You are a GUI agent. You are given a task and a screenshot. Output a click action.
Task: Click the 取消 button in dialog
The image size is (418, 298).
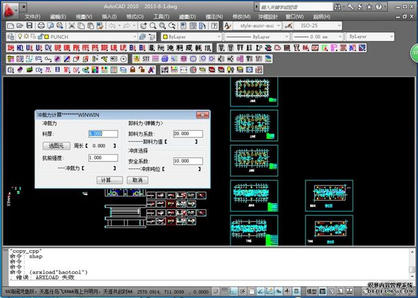pos(137,180)
